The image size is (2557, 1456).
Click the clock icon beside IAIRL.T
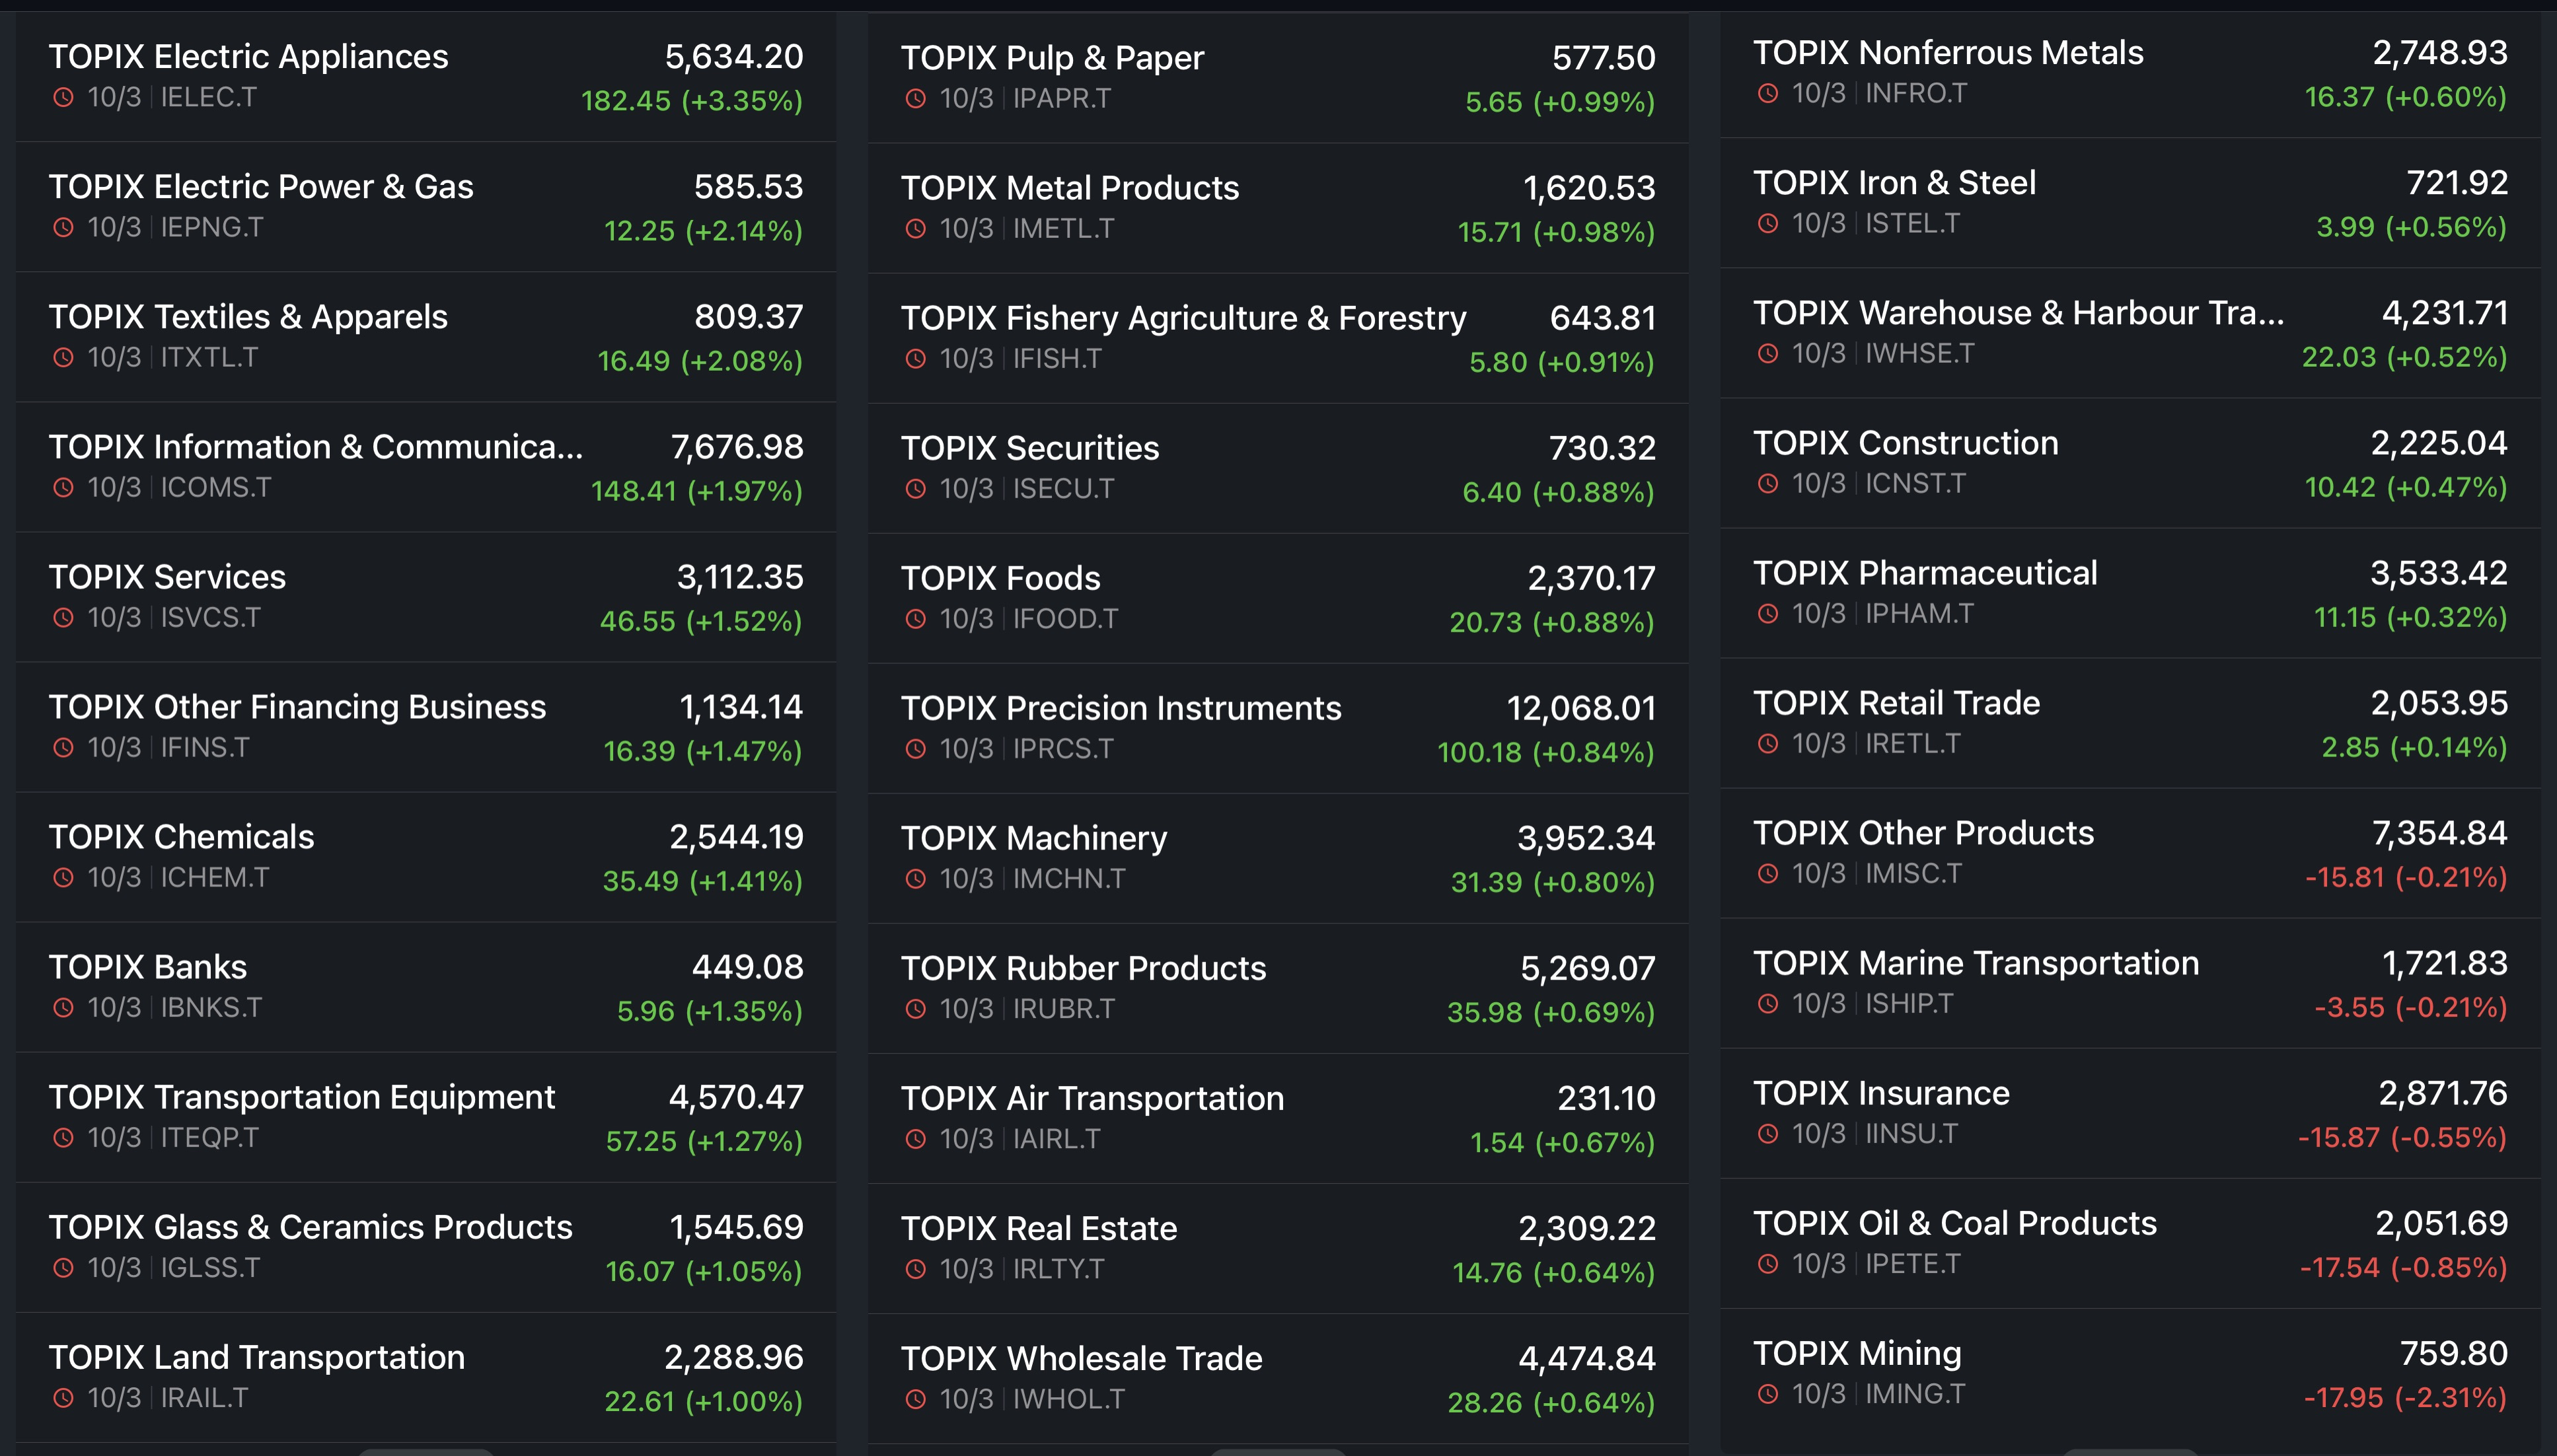(915, 1138)
